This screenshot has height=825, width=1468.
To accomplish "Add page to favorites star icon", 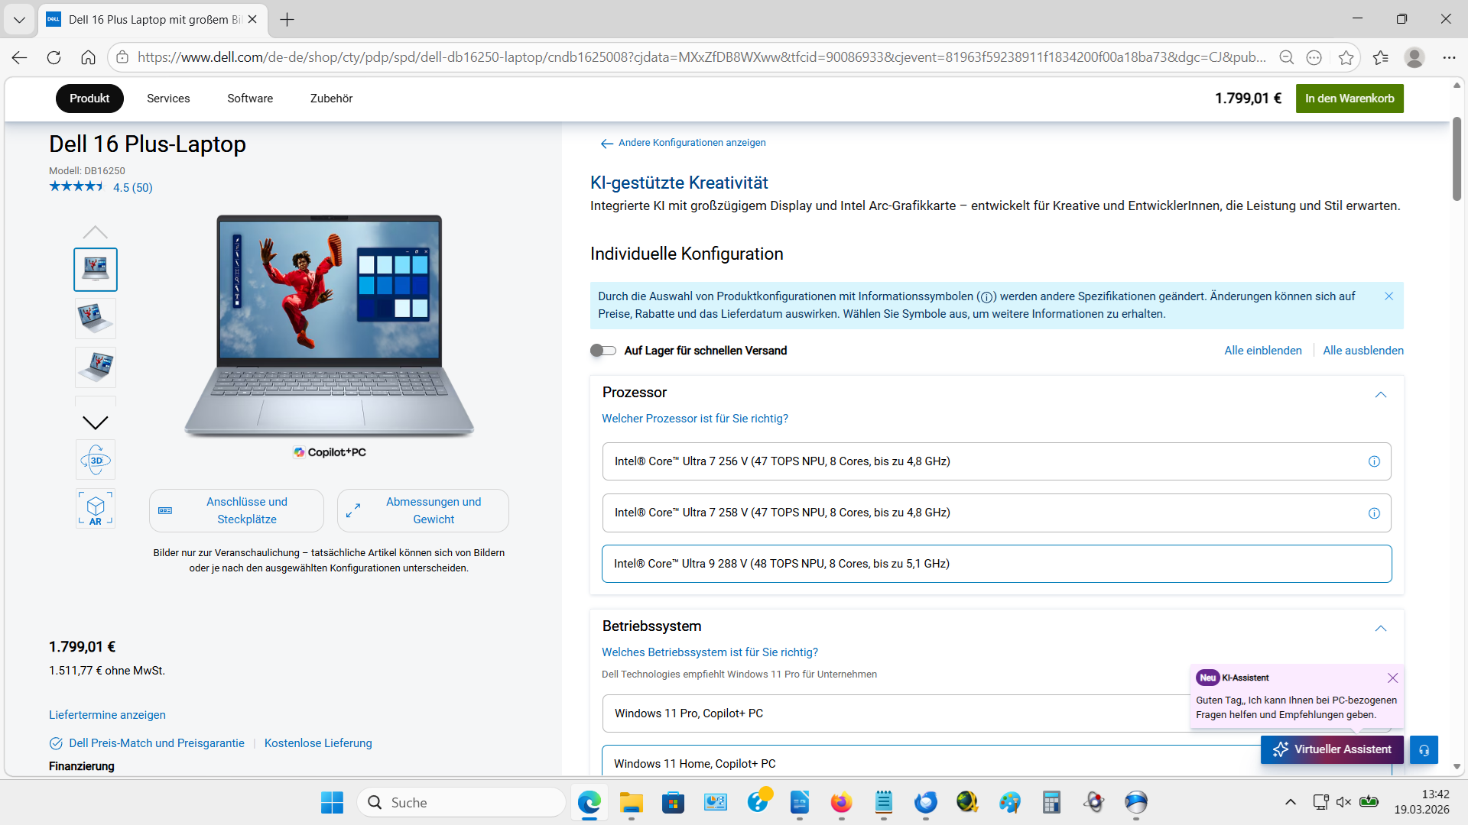I will (1346, 57).
